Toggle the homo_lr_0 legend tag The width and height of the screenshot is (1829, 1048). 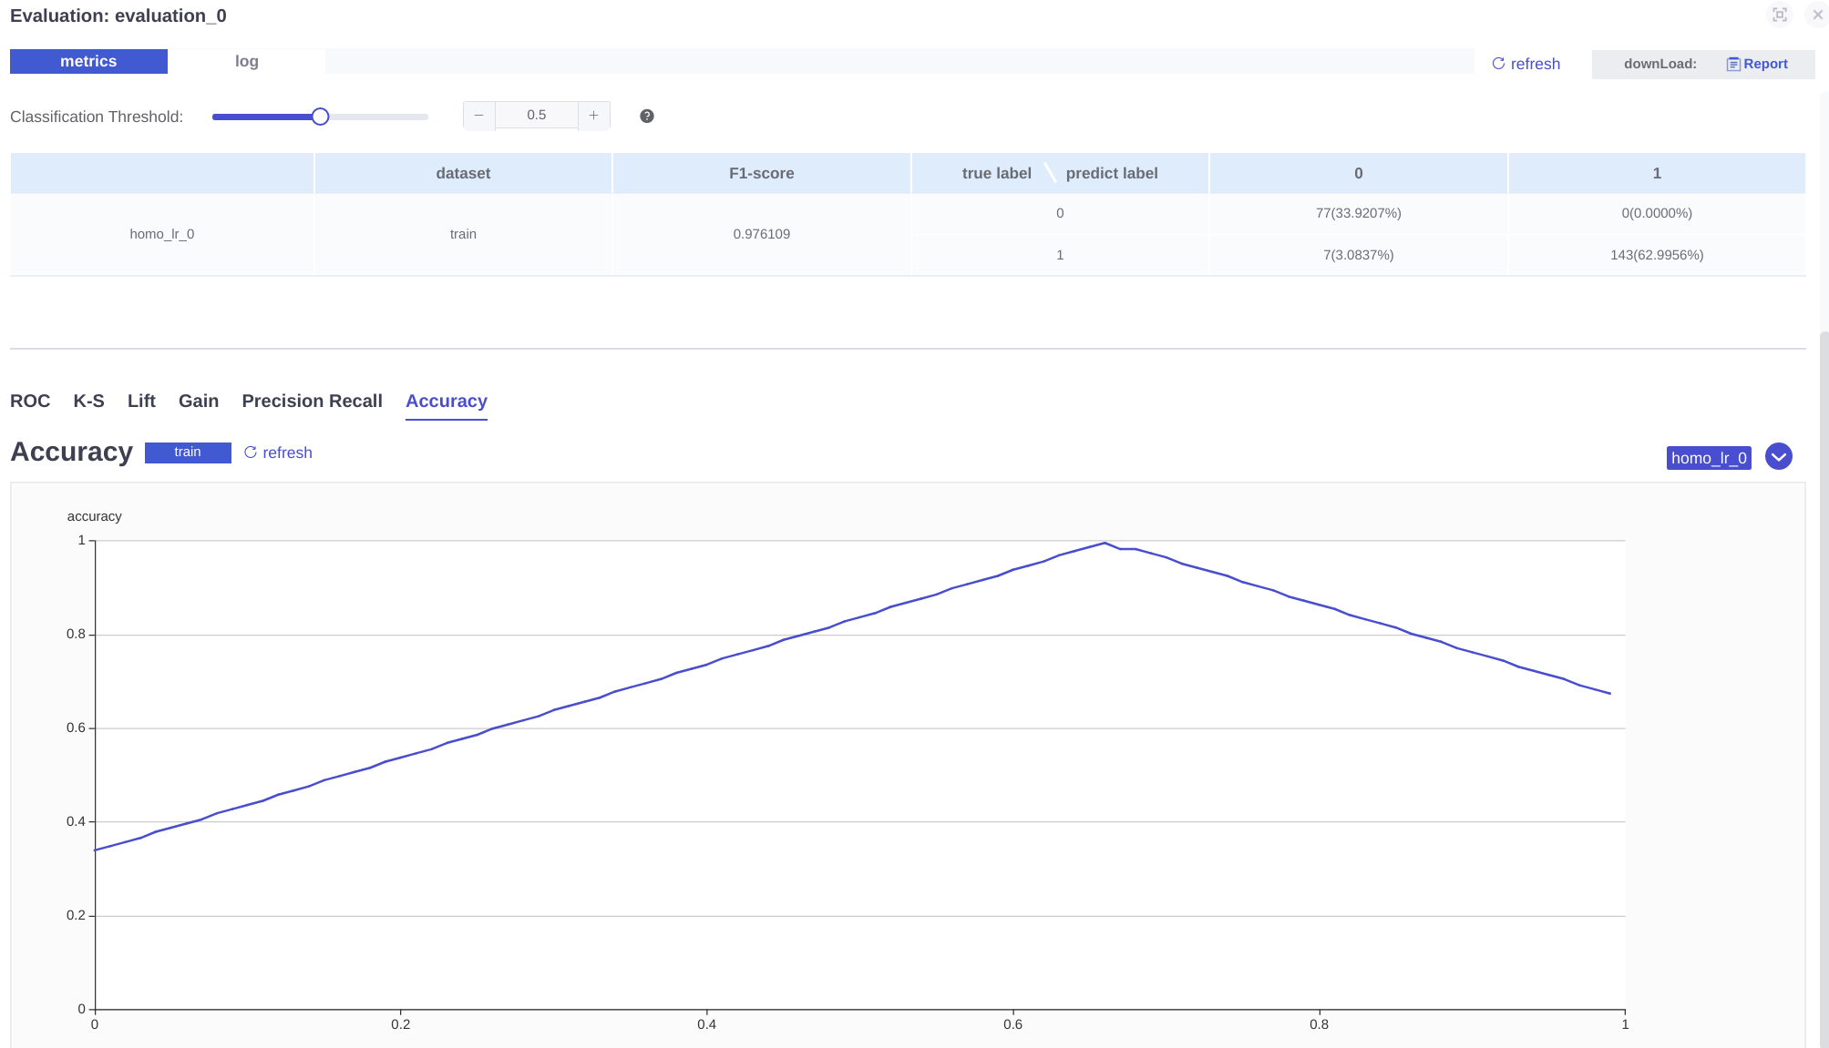1708,458
